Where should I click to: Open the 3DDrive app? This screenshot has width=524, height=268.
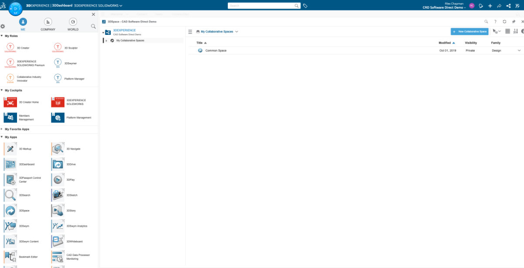57,164
